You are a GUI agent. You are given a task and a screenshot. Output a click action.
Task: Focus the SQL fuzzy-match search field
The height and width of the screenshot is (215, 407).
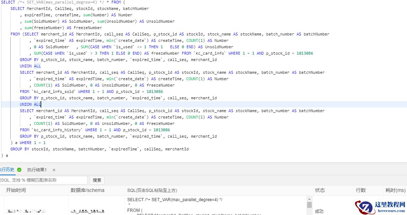(x=44, y=180)
